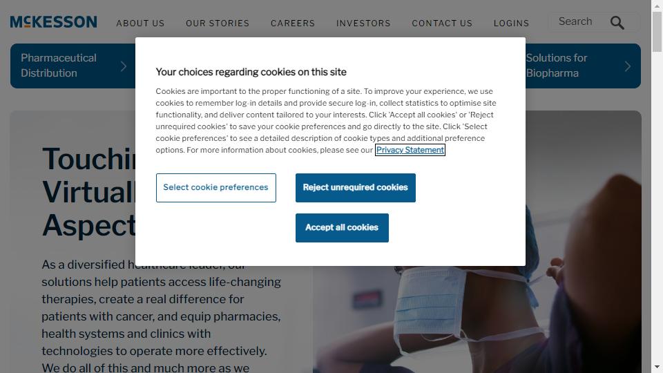The height and width of the screenshot is (373, 663).
Task: Click the scrollbar up arrow
Action: [x=657, y=6]
